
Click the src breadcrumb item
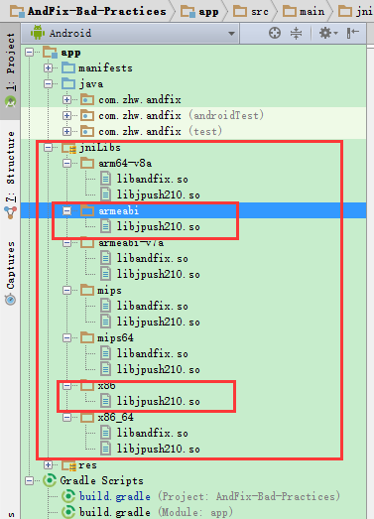[x=251, y=12]
